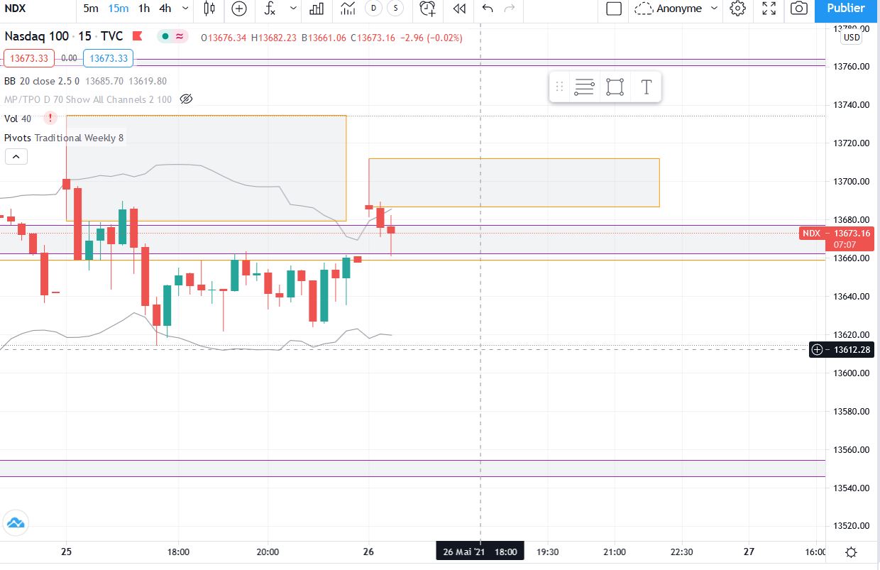This screenshot has width=880, height=570.
Task: Select the 15m timeframe
Action: pyautogui.click(x=118, y=9)
